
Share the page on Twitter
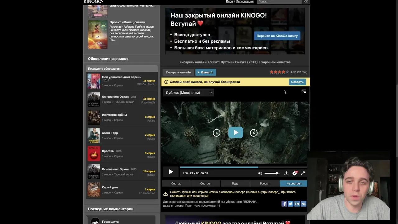(x=290, y=204)
